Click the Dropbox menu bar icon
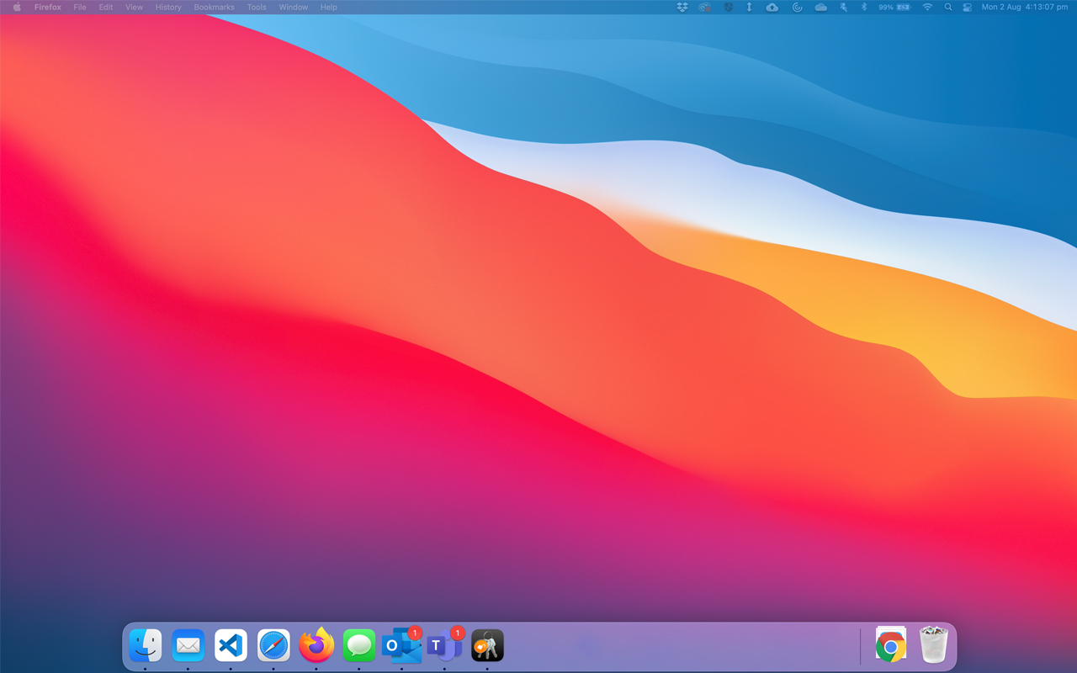Viewport: 1077px width, 673px height. (x=682, y=7)
